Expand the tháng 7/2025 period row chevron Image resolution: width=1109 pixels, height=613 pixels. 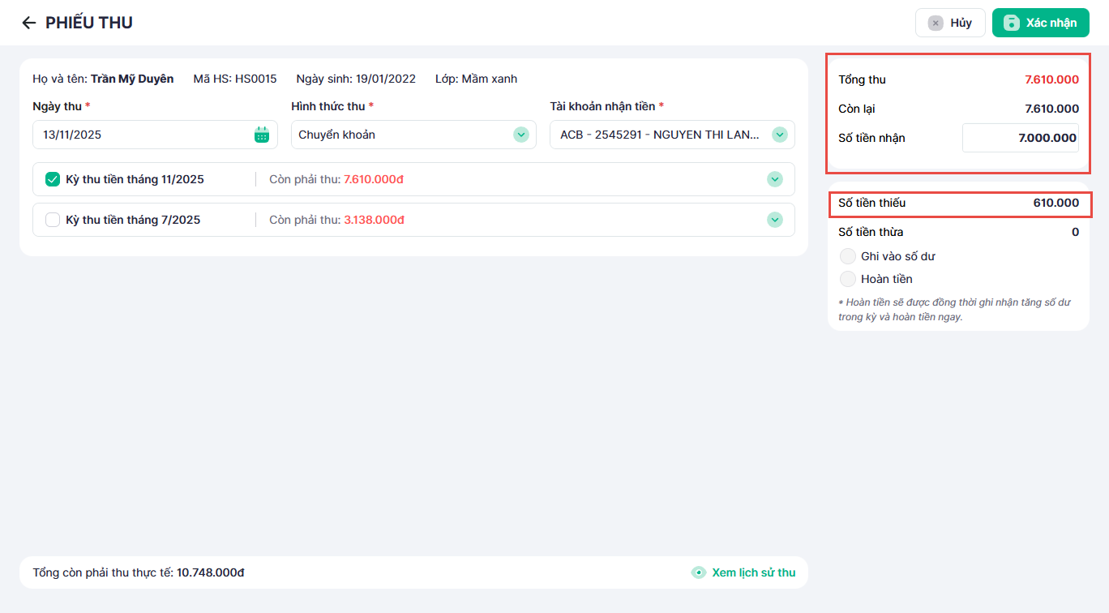coord(775,220)
